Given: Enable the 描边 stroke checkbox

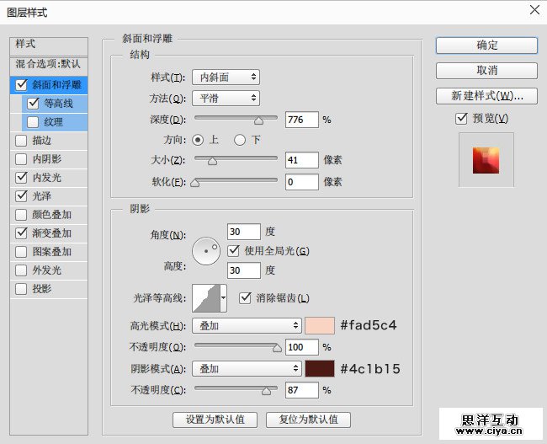Looking at the screenshot, I should coord(21,141).
